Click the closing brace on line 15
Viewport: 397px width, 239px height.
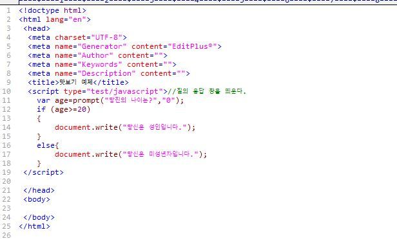point(39,137)
